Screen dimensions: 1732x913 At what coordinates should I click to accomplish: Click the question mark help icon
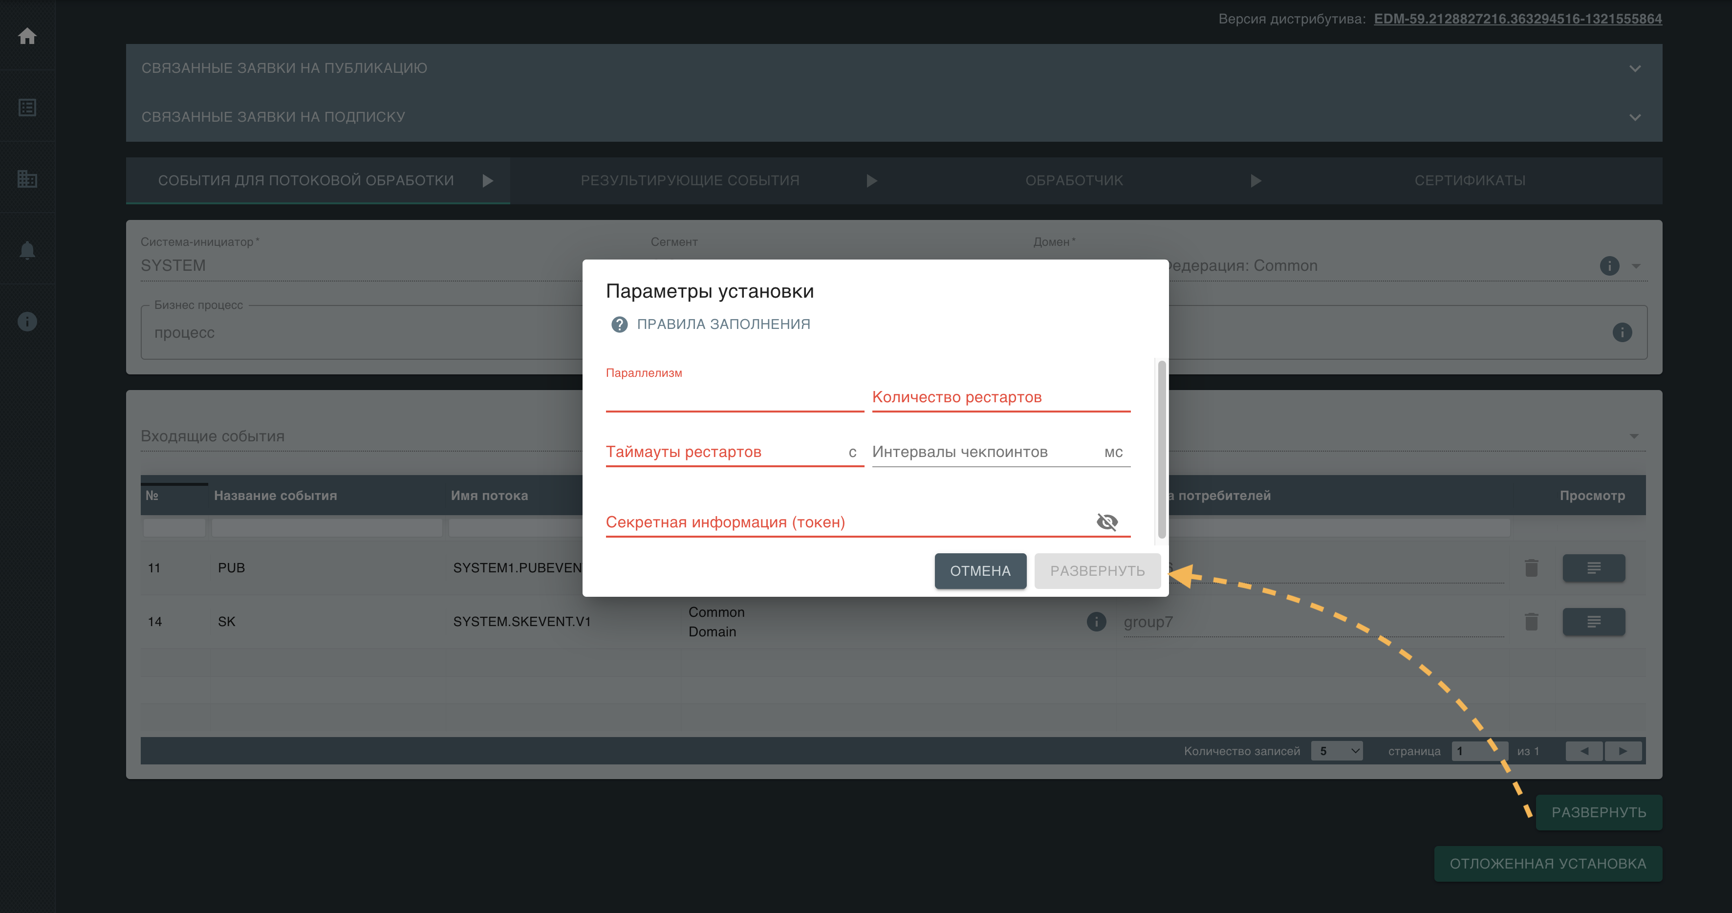tap(619, 325)
